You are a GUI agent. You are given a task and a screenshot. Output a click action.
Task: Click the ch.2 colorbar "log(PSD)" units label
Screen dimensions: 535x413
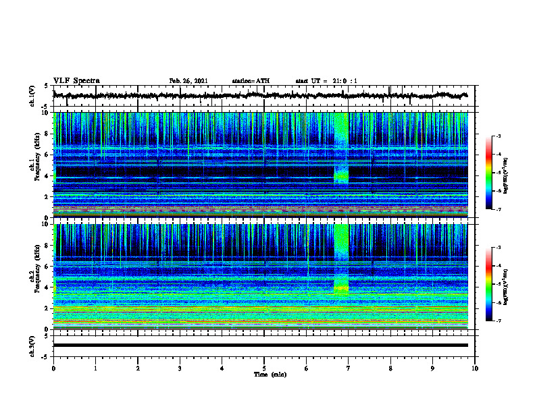[x=505, y=287]
